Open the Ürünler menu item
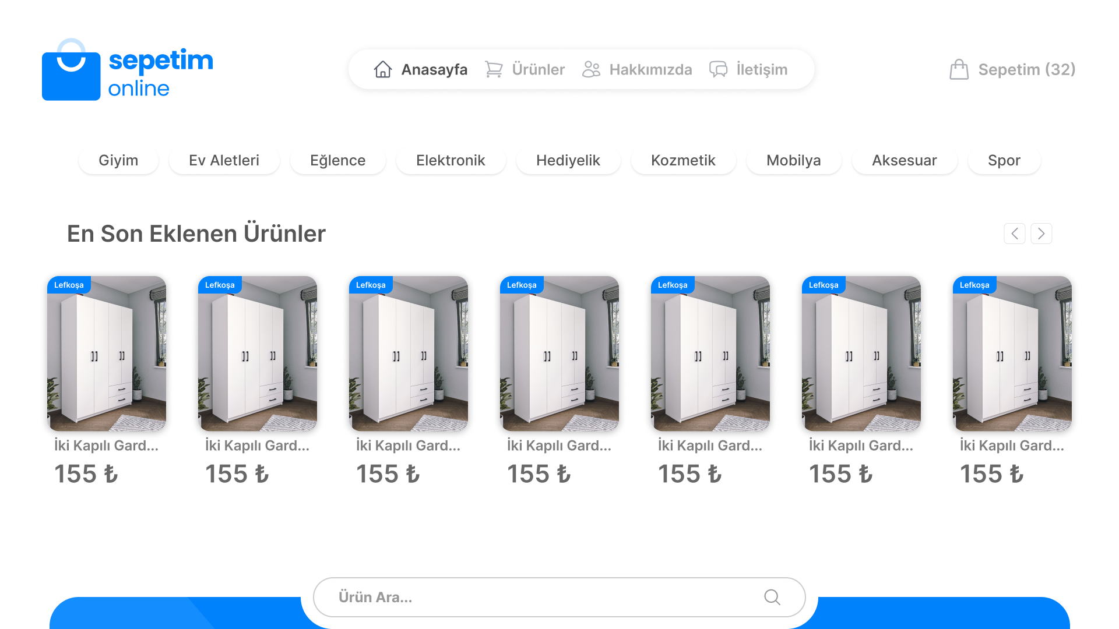This screenshot has width=1119, height=629. tap(538, 69)
